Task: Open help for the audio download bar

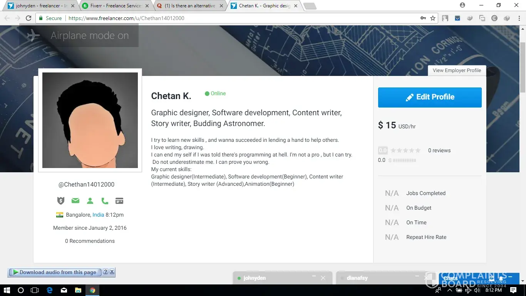Action: (x=106, y=272)
